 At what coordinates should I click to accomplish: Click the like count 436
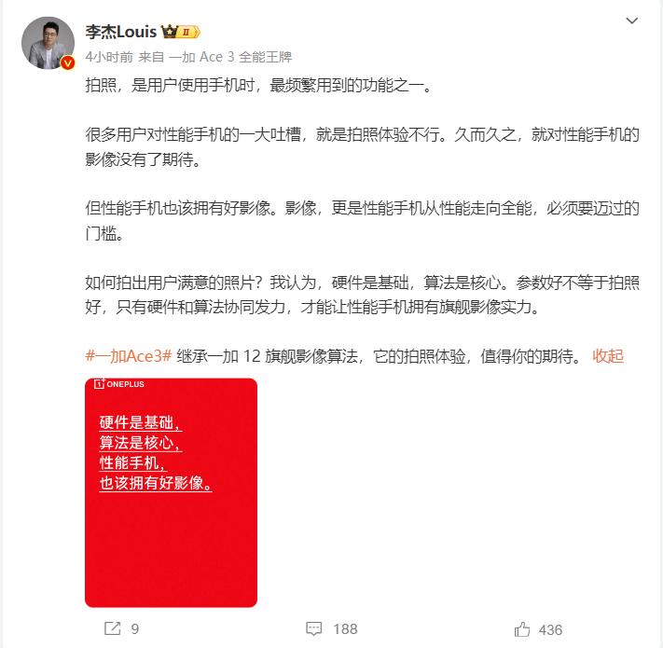coord(550,630)
